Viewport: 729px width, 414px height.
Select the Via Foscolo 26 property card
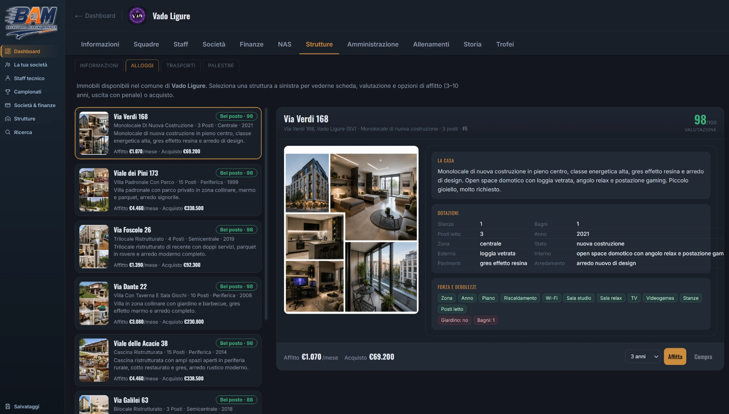[x=168, y=246]
